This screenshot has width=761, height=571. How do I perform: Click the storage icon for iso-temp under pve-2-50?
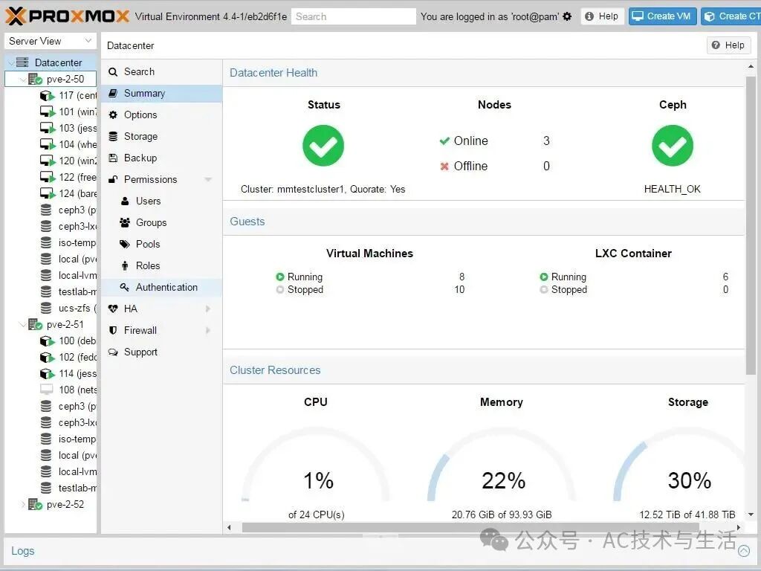click(46, 242)
